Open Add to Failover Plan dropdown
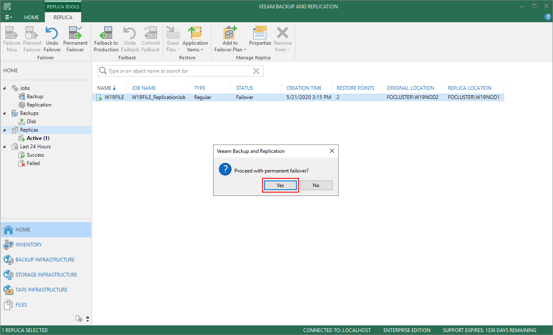The image size is (553, 335). click(x=230, y=39)
